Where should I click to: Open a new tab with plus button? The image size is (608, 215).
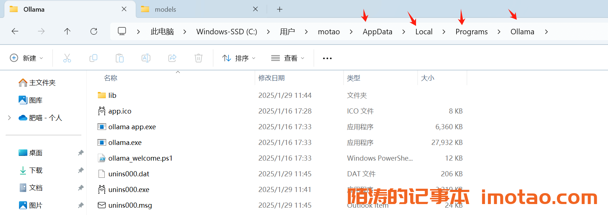(280, 9)
